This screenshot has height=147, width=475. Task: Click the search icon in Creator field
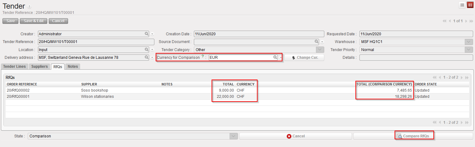click(146, 34)
